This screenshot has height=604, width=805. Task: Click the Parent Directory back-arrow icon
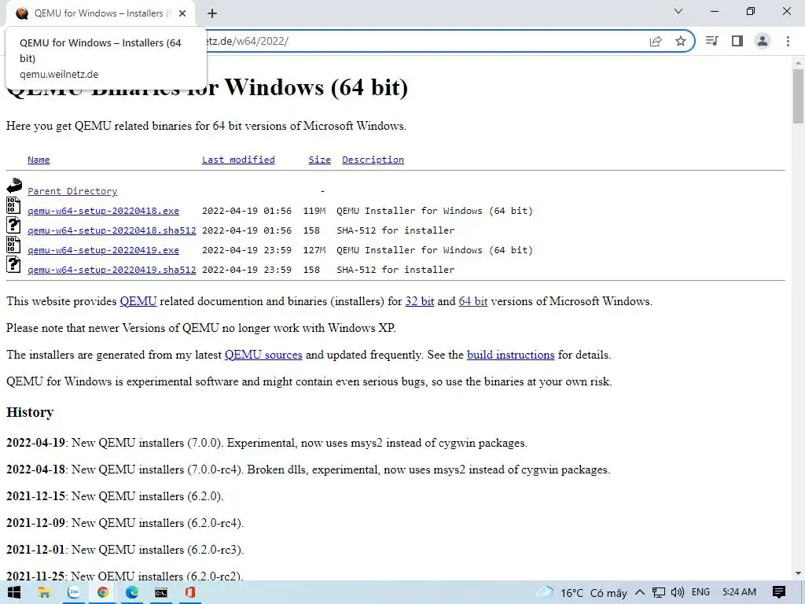pos(14,186)
